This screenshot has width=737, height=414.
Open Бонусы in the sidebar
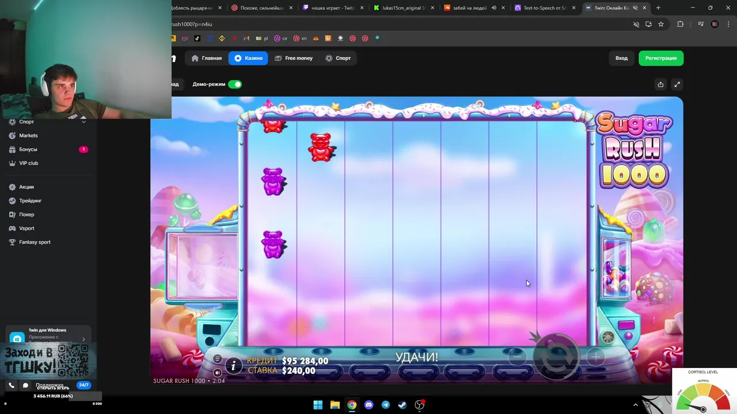[x=48, y=149]
